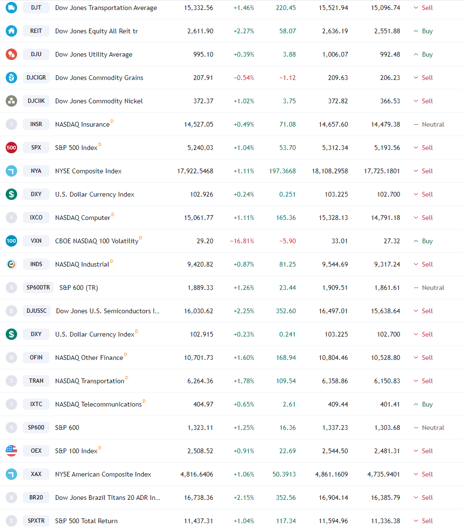This screenshot has height=527, width=463.
Task: Click the gray icon for BR20
Action: click(11, 497)
